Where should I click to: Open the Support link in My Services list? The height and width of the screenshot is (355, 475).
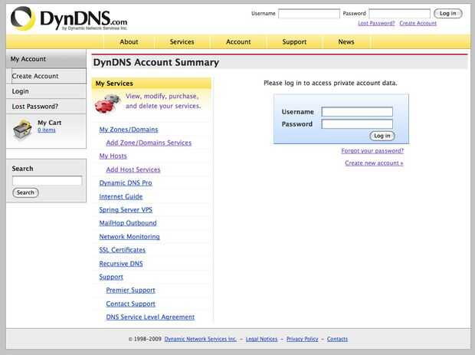coord(111,277)
